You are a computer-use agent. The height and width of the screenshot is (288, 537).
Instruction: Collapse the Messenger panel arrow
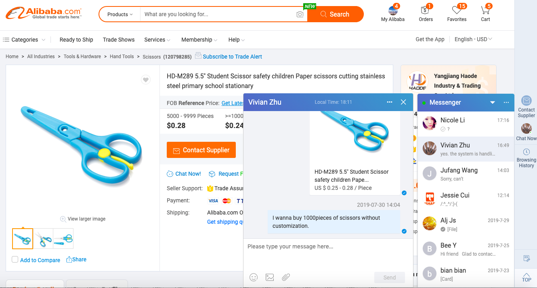[x=493, y=103]
